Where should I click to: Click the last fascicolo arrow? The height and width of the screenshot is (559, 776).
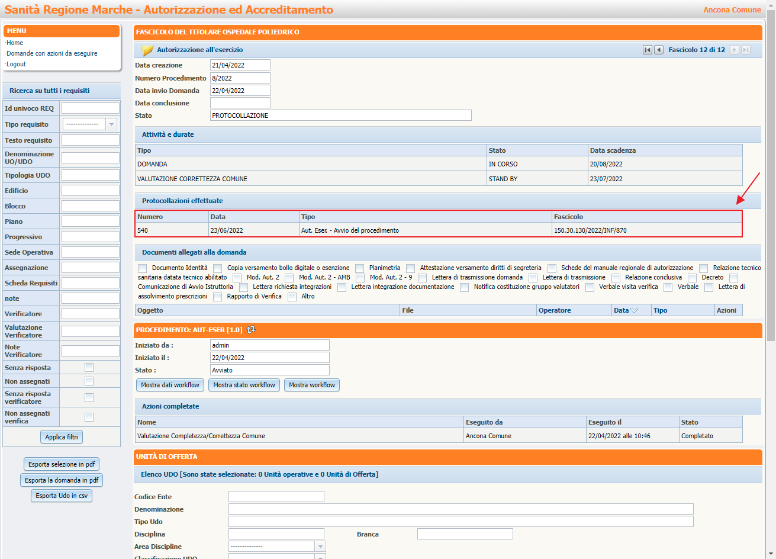(x=746, y=50)
